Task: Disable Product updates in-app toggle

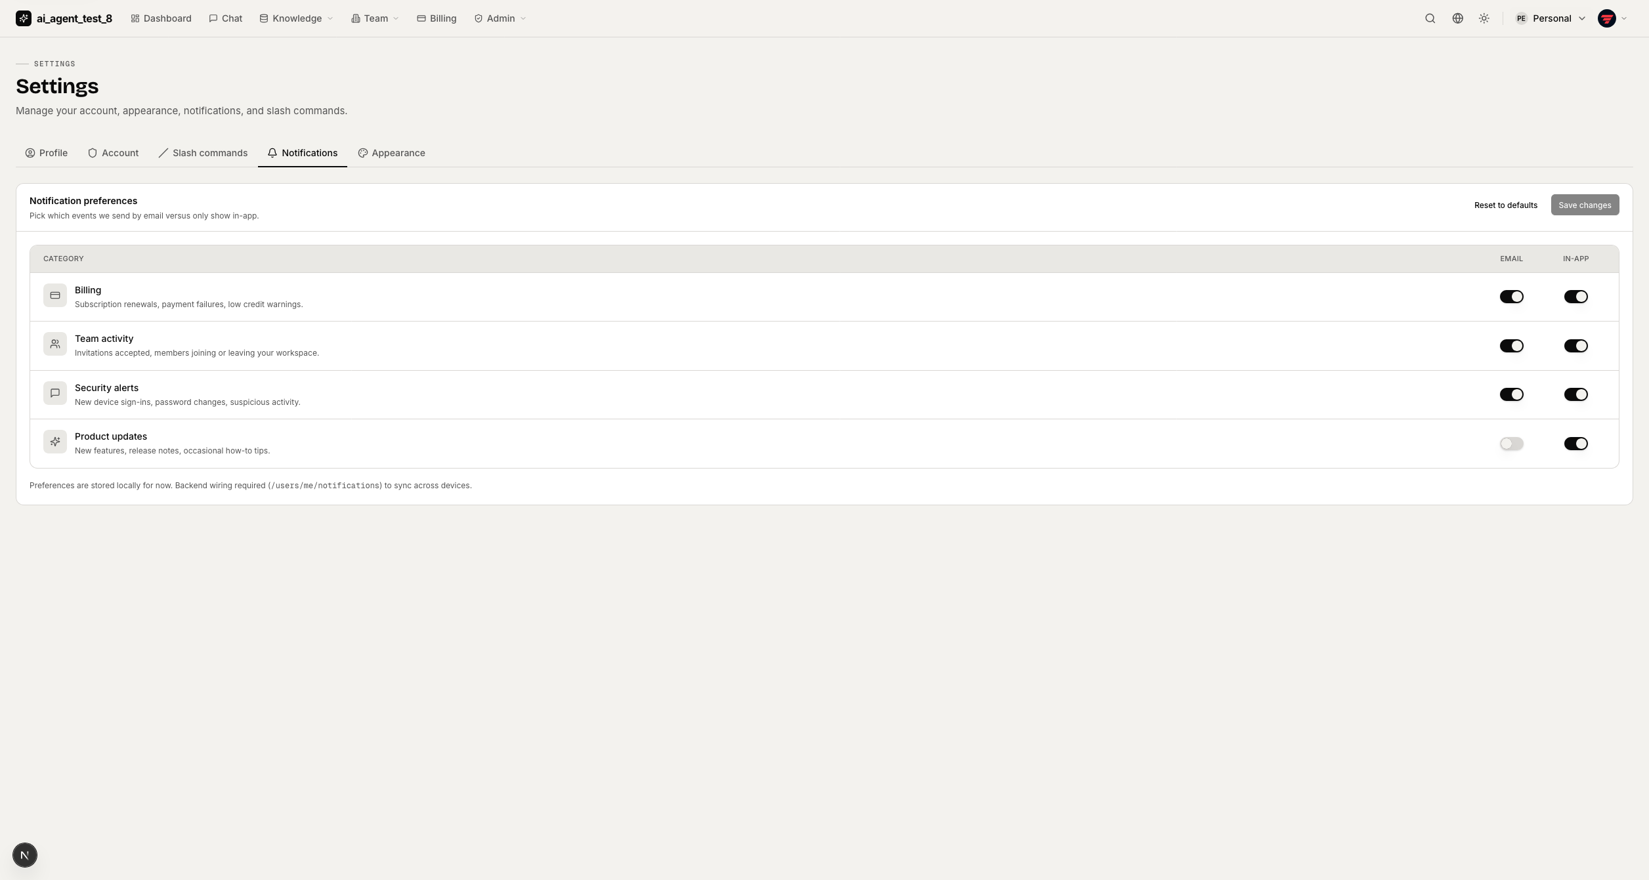Action: coord(1575,444)
